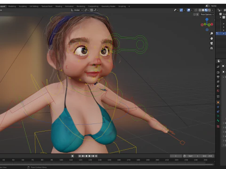Open the orange Object properties tab
226x169 pixels.
click(x=218, y=102)
